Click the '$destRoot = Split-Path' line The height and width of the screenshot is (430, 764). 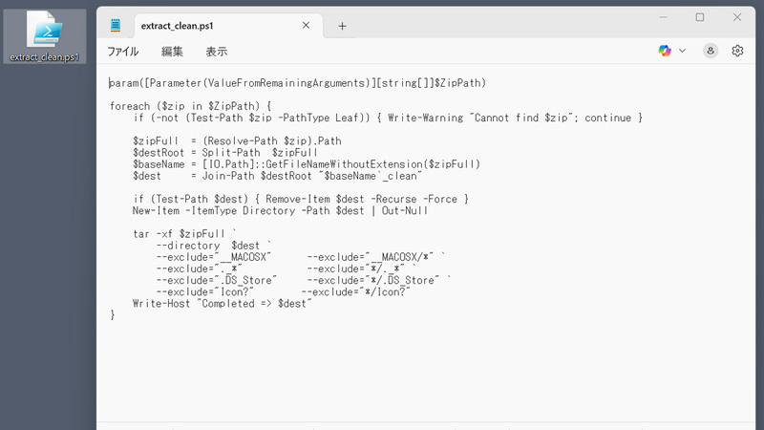(225, 153)
